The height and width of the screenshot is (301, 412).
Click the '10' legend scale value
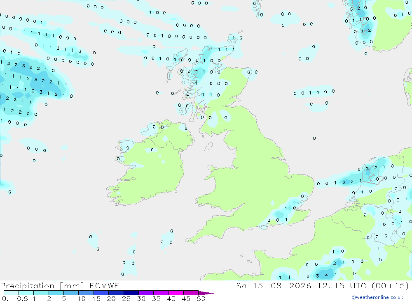click(x=82, y=299)
